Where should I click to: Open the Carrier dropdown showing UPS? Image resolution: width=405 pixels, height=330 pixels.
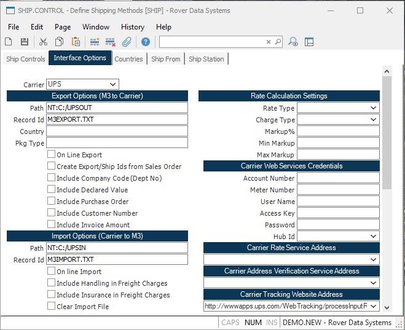pos(112,84)
